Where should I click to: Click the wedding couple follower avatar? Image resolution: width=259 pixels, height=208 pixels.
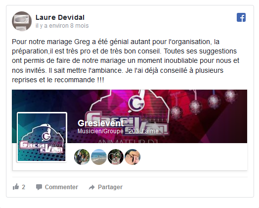tap(82, 157)
